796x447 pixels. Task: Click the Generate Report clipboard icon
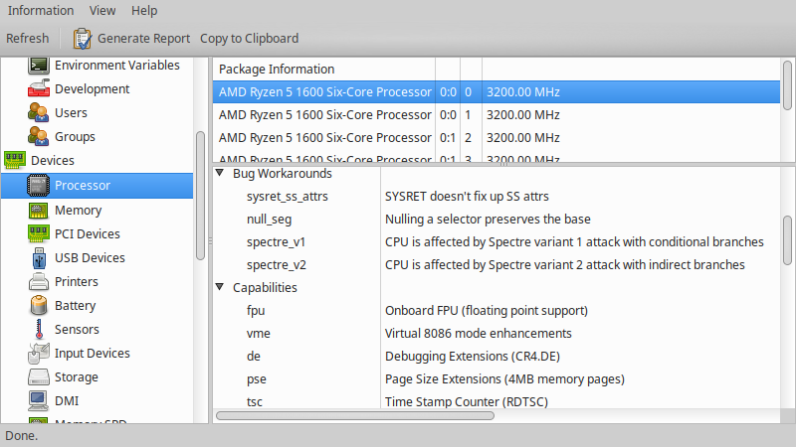pos(82,39)
